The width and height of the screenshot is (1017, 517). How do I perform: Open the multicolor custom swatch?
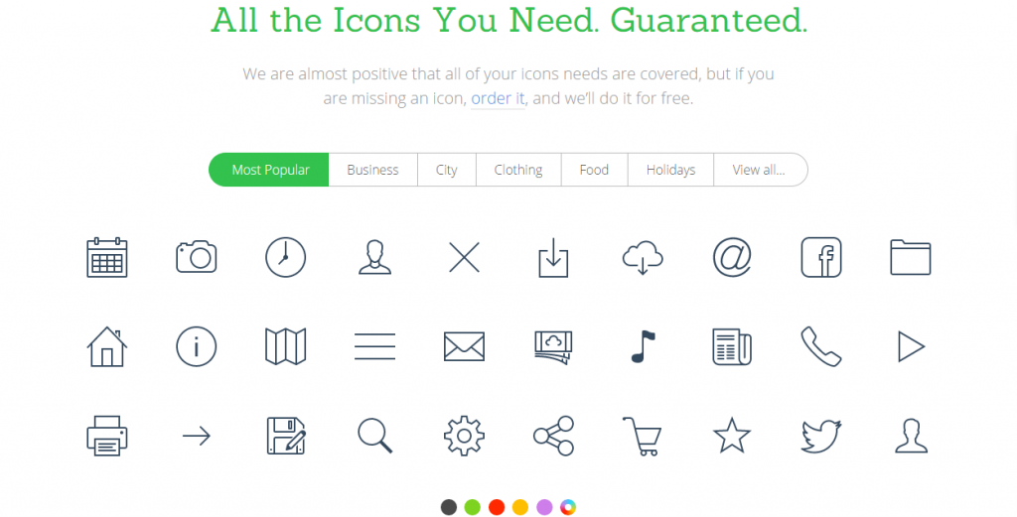point(568,507)
